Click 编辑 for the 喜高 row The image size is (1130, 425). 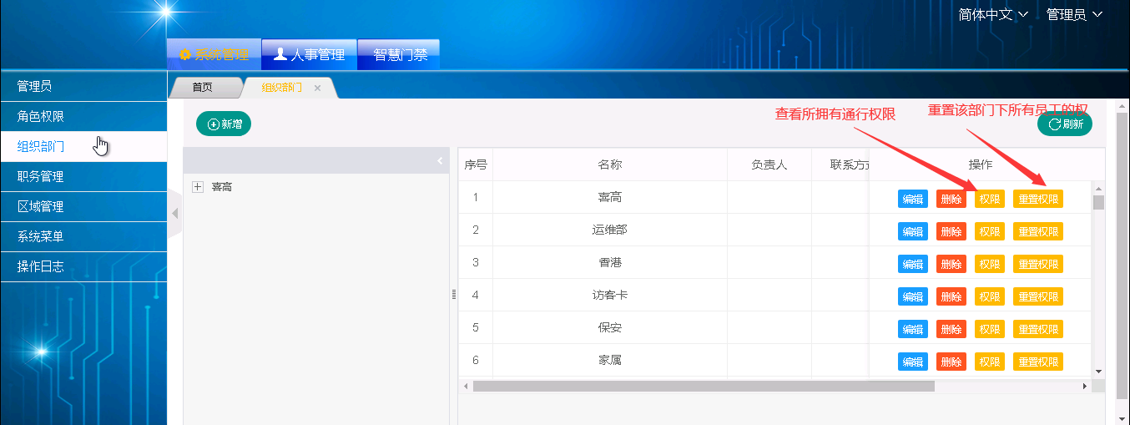(x=913, y=199)
